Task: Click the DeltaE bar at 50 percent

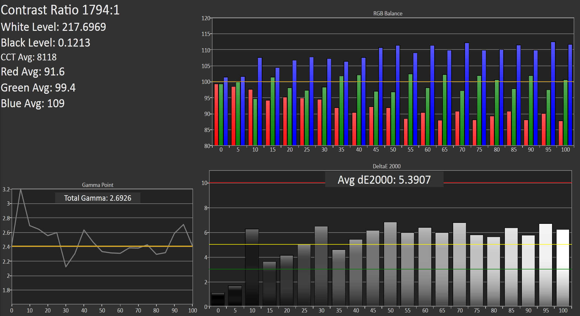Action: click(x=390, y=264)
